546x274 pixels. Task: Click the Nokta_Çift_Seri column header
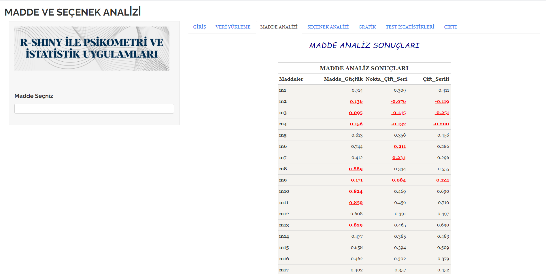(x=386, y=79)
